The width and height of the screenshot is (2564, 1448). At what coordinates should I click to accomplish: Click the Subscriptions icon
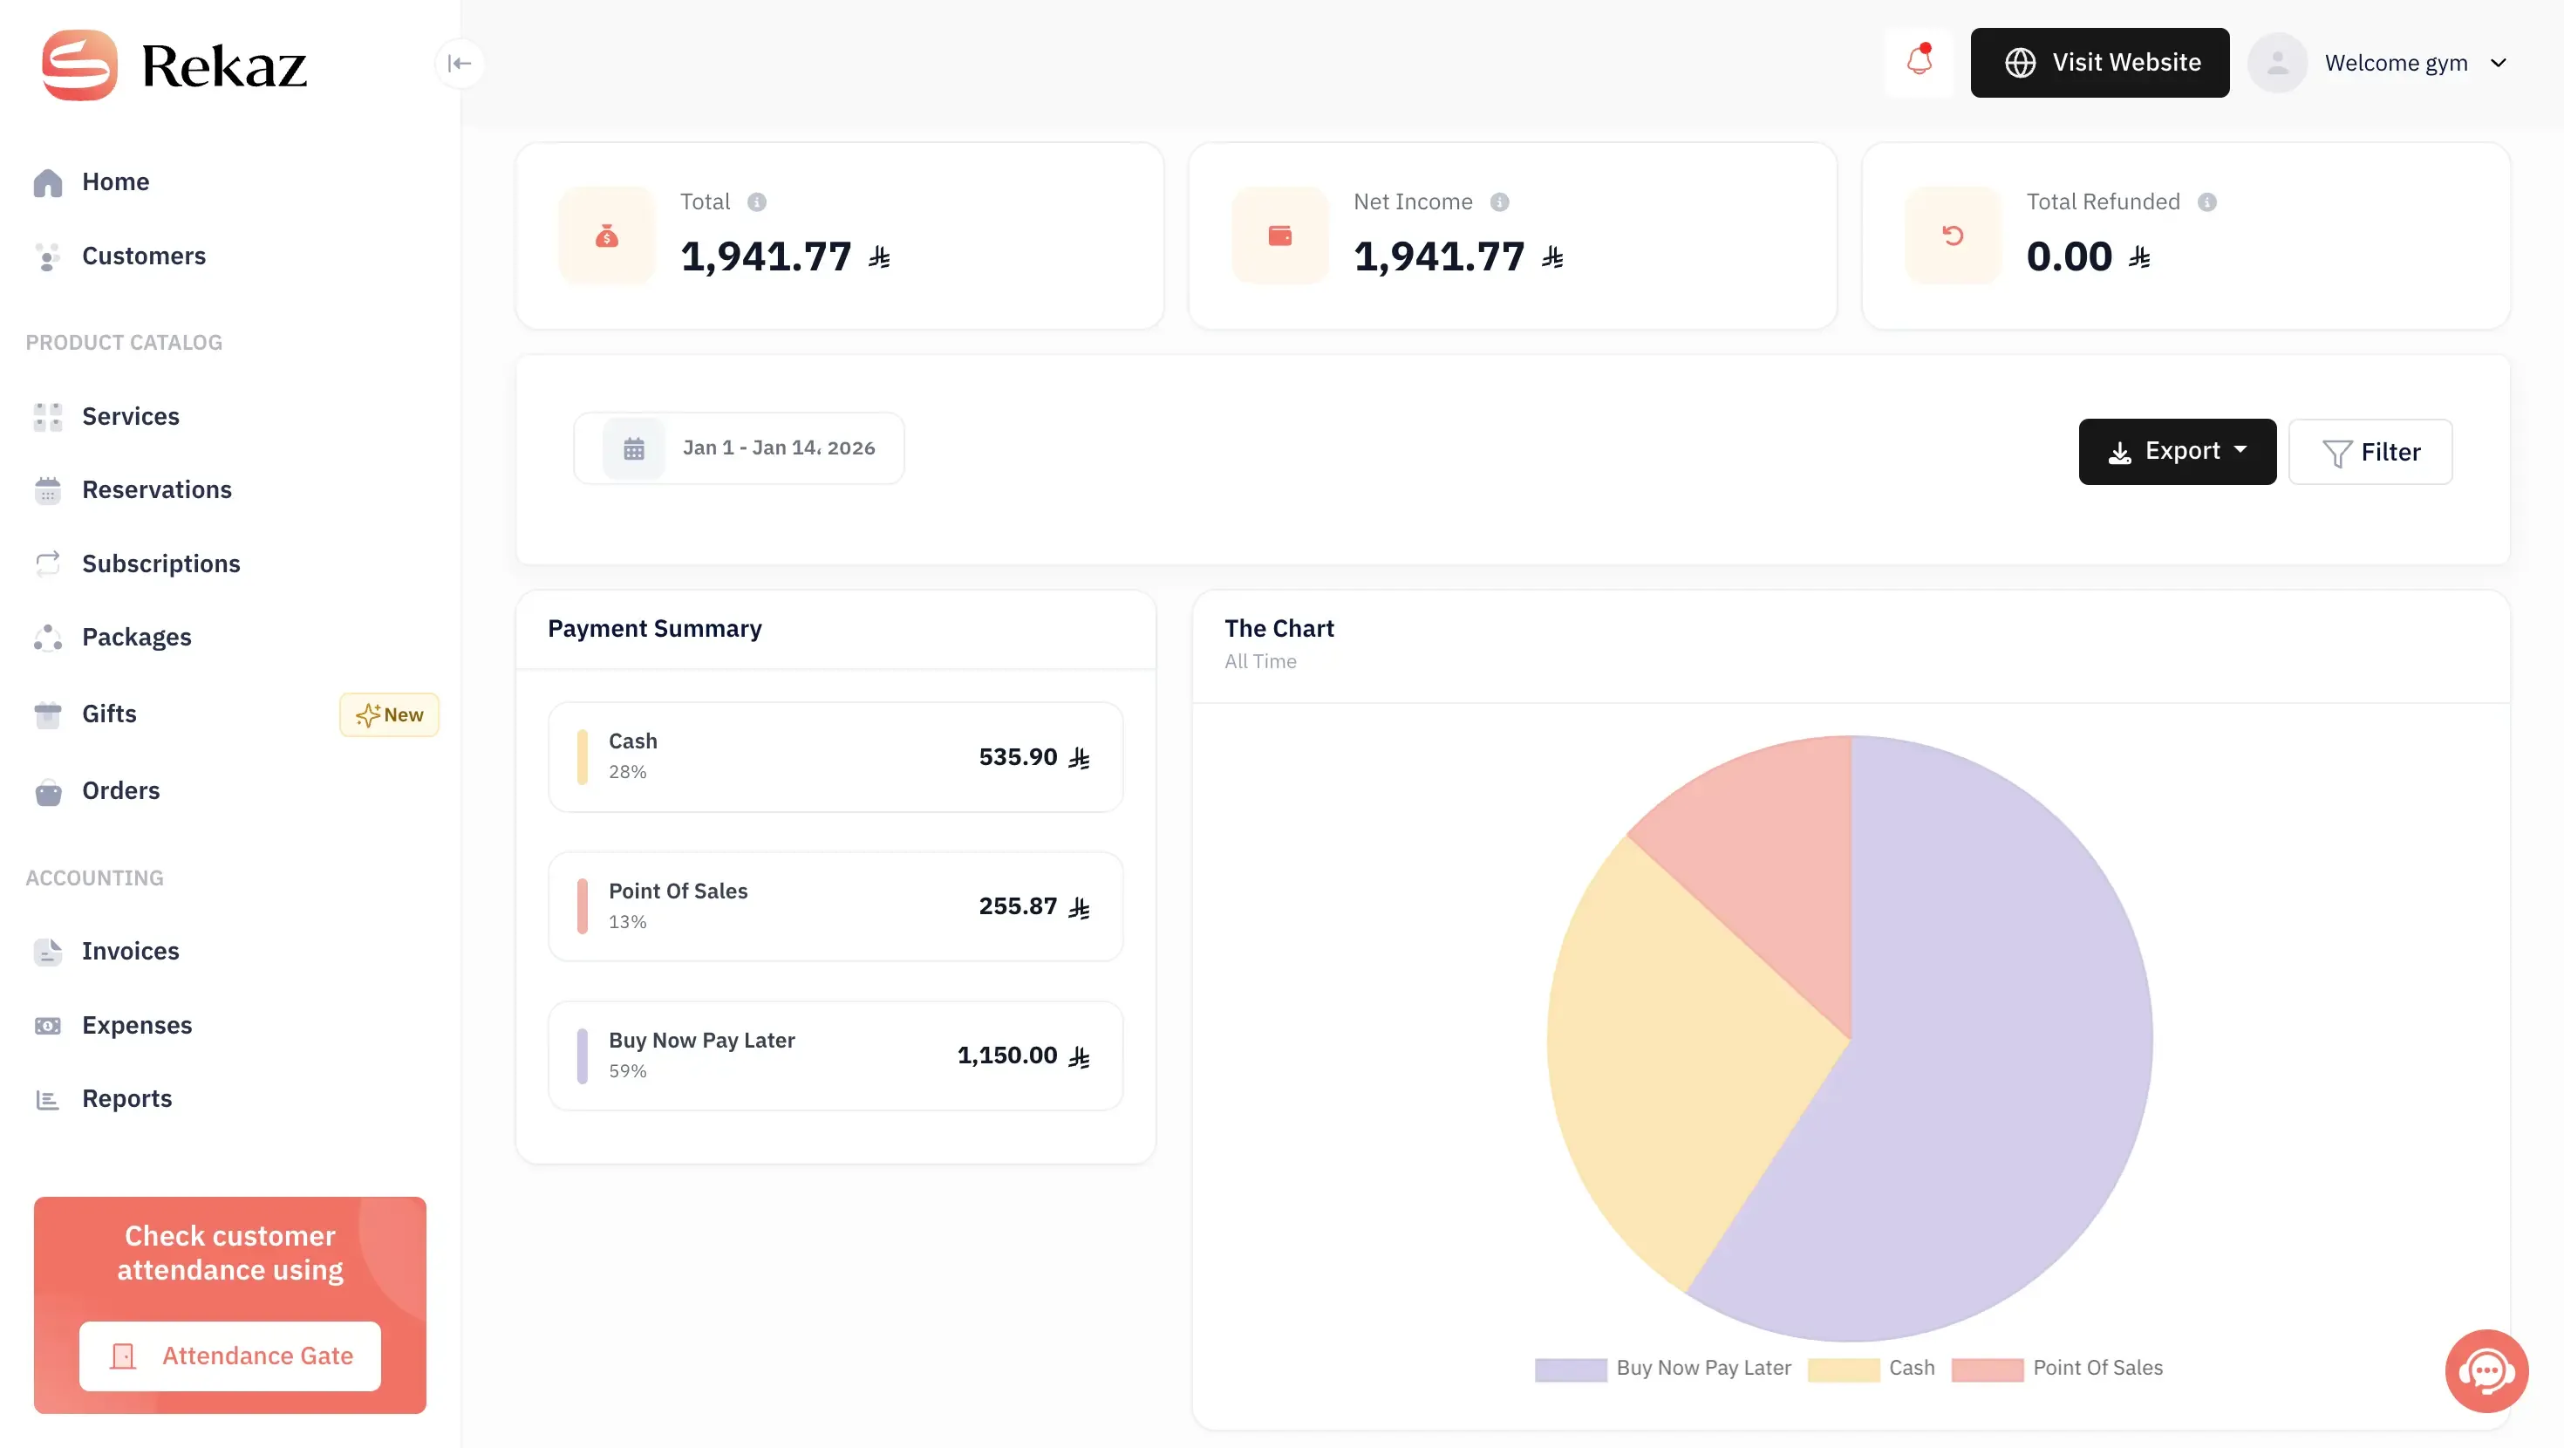[48, 563]
